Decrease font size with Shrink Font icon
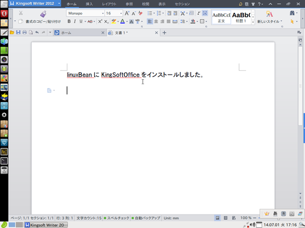Screen dimensions: 305x228 tap(133, 13)
